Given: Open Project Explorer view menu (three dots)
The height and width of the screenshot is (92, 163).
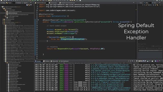Looking at the screenshot, I should pyautogui.click(x=33, y=5).
